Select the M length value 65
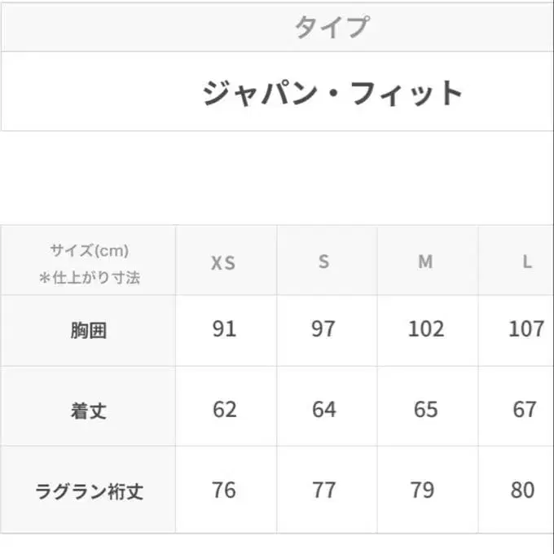 [x=426, y=409]
